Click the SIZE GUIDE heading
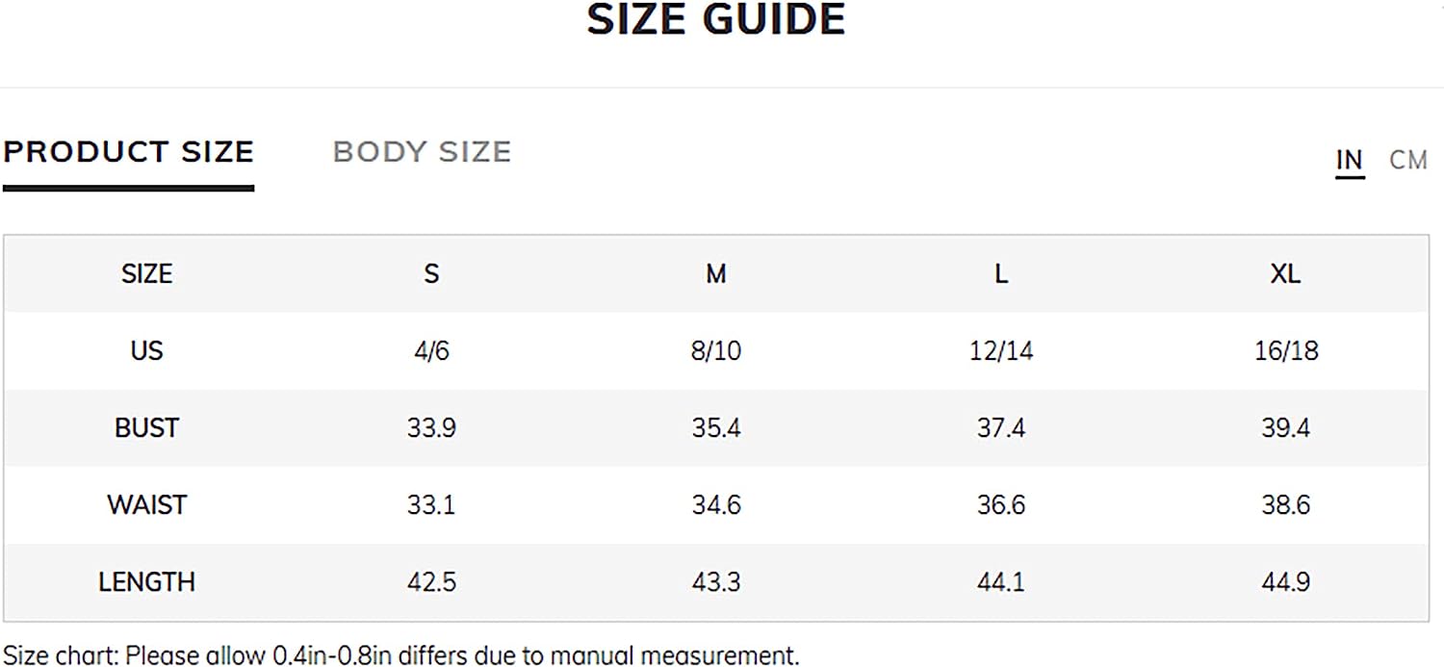 click(716, 20)
